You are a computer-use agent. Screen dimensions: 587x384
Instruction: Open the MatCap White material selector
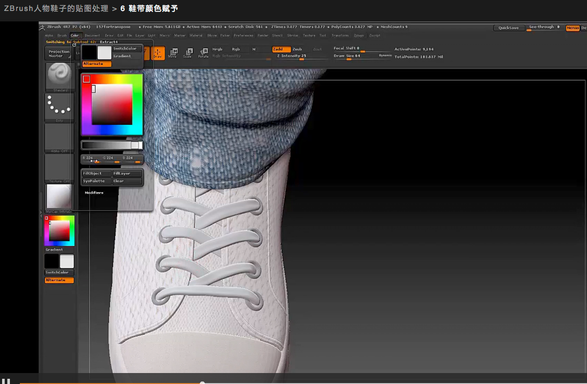[x=59, y=198]
